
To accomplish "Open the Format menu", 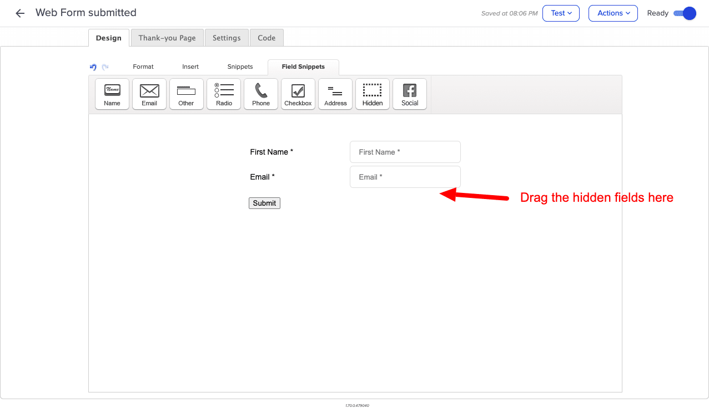I will tap(143, 67).
